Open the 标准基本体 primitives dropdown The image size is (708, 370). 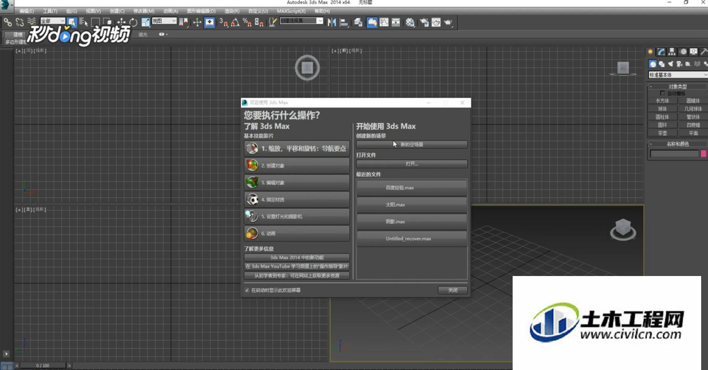678,75
